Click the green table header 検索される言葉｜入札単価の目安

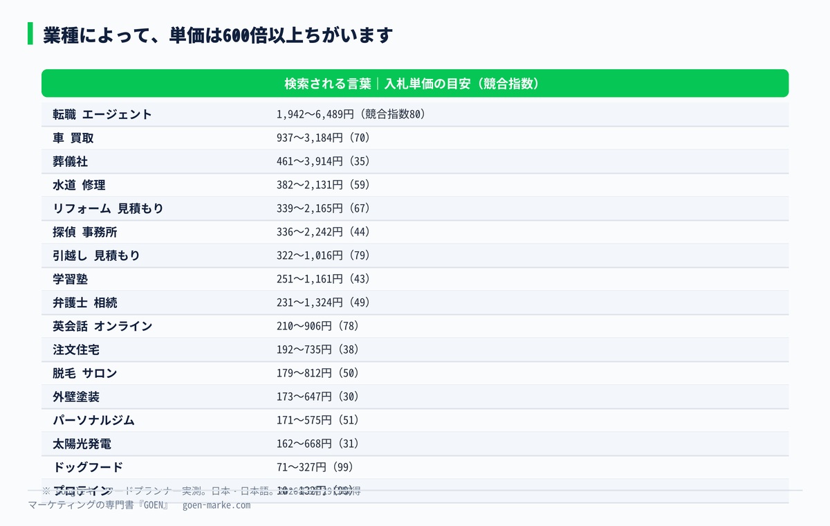pos(415,83)
